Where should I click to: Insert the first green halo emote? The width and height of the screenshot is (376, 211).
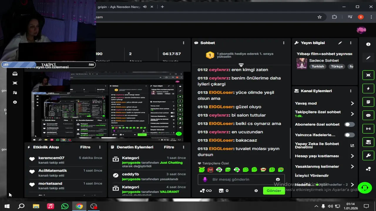coord(202,169)
